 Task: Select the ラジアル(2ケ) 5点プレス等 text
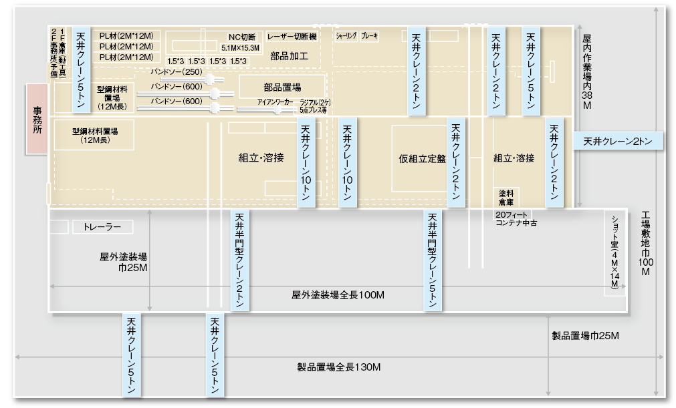(x=315, y=106)
